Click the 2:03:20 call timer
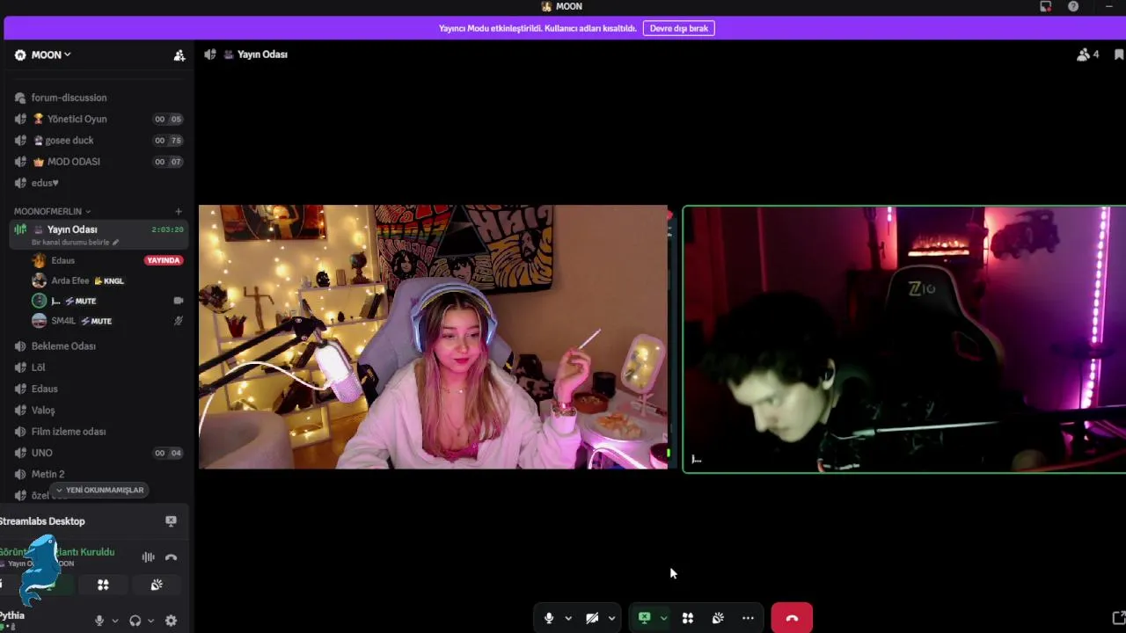This screenshot has width=1126, height=633. [167, 229]
